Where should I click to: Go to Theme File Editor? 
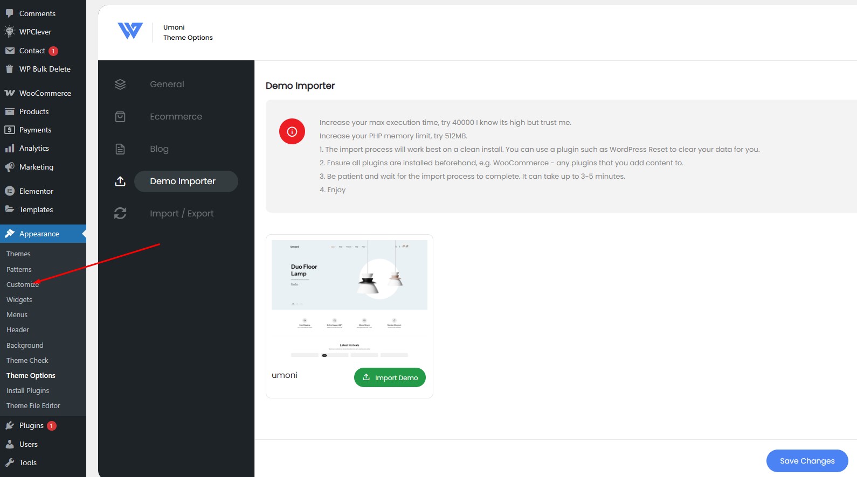point(33,405)
